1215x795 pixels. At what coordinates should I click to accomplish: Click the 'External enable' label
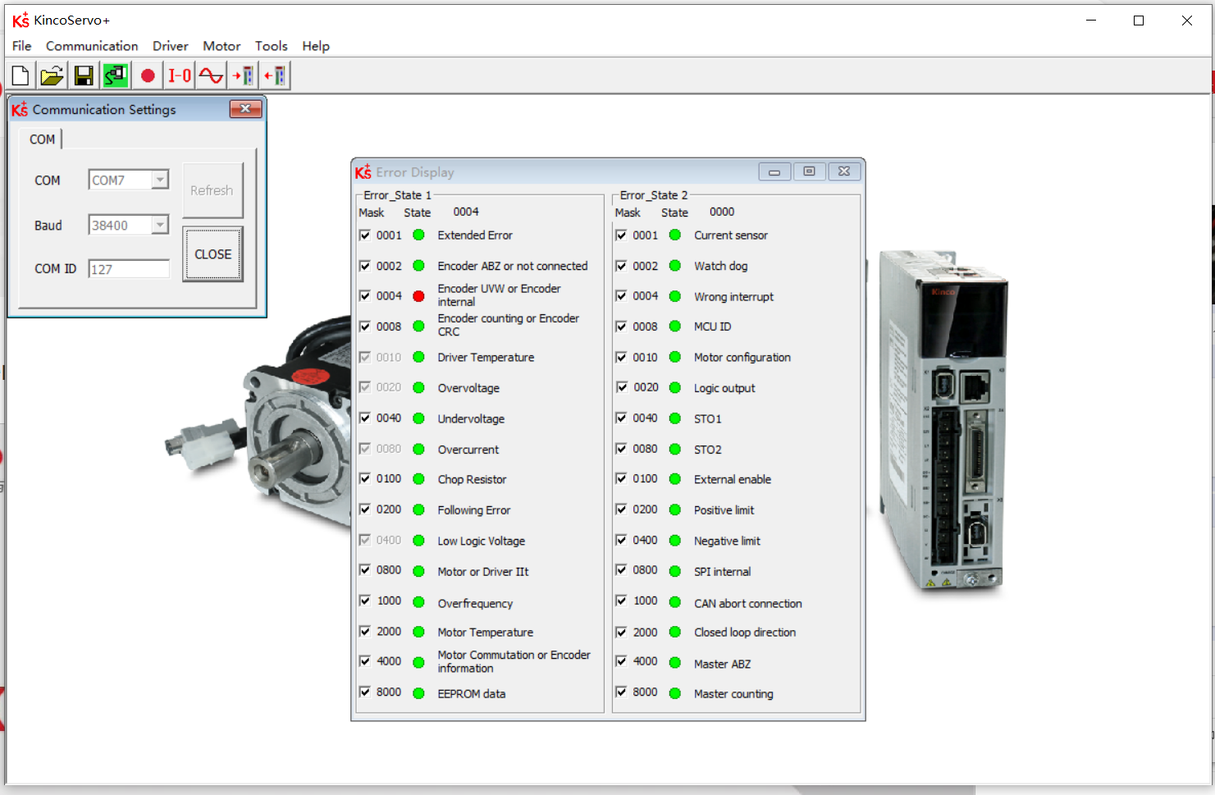[733, 479]
